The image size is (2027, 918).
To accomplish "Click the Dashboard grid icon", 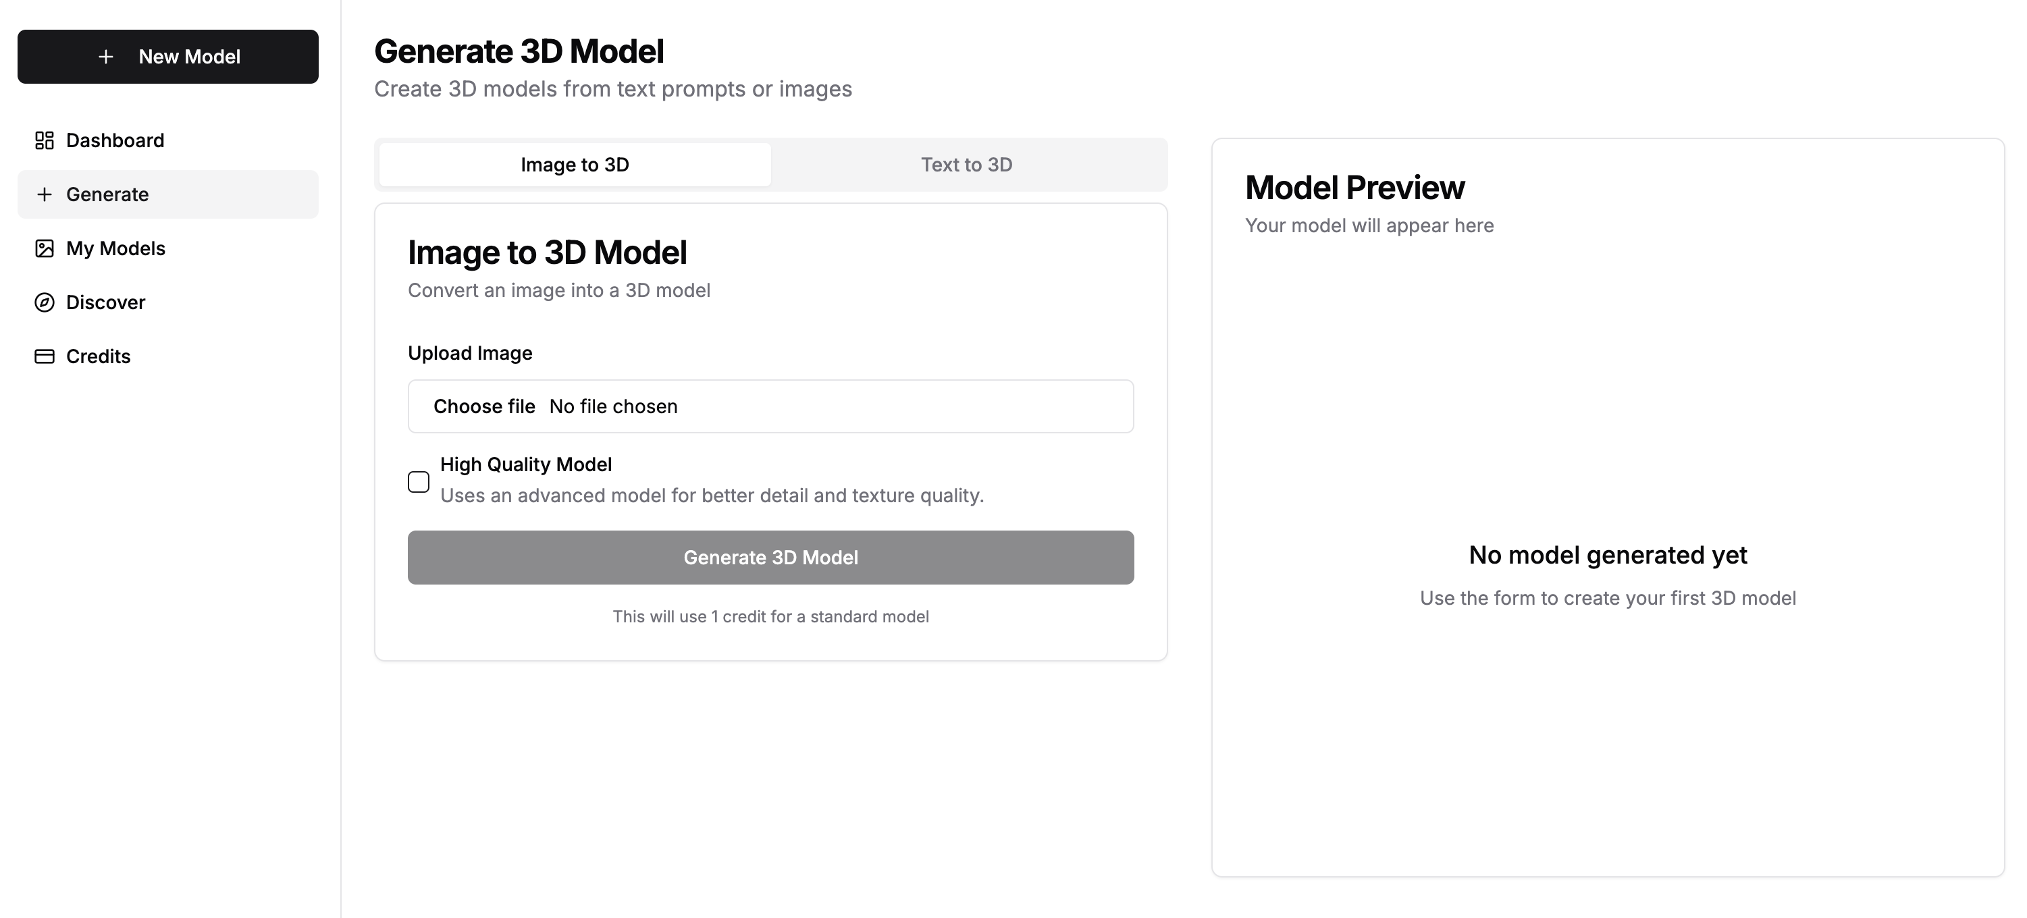I will (45, 140).
